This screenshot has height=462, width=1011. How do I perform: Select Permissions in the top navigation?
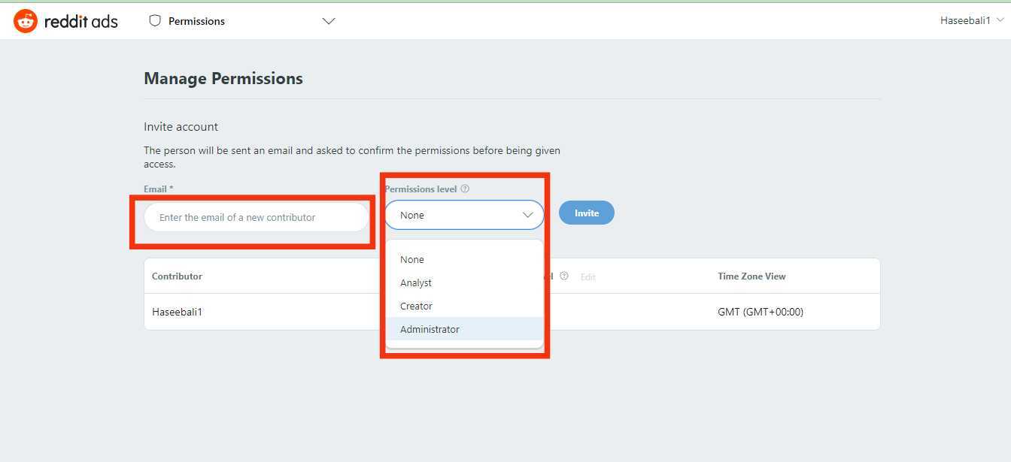(x=196, y=21)
